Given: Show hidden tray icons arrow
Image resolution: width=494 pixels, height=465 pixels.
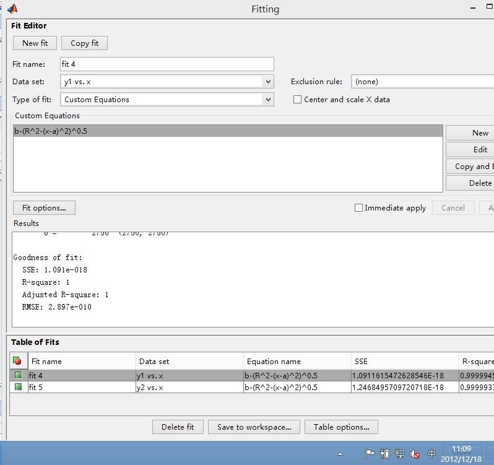Looking at the screenshot, I should [340, 454].
